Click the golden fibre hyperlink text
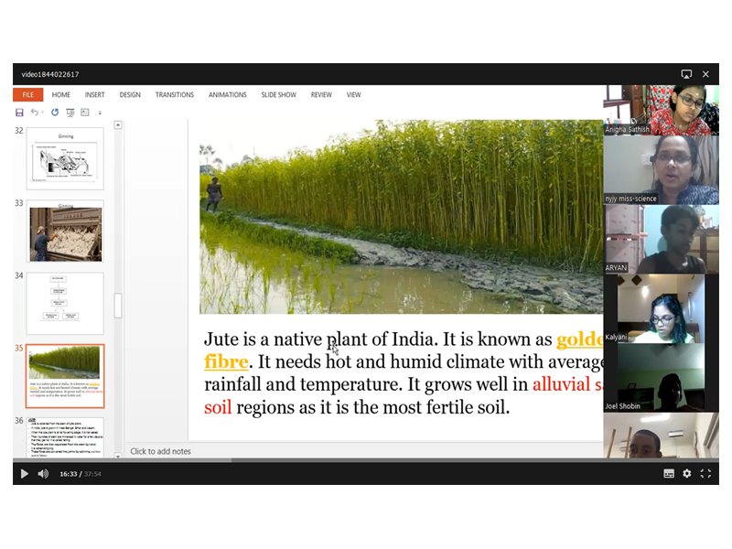The width and height of the screenshot is (732, 549). pyautogui.click(x=225, y=361)
